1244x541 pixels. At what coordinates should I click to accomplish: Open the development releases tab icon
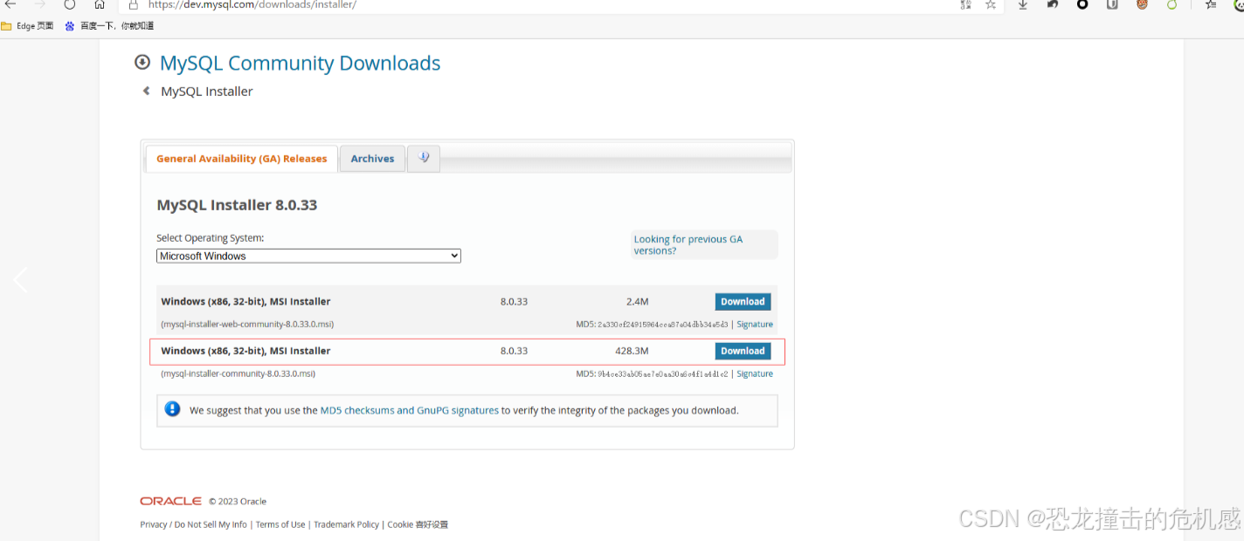[424, 158]
